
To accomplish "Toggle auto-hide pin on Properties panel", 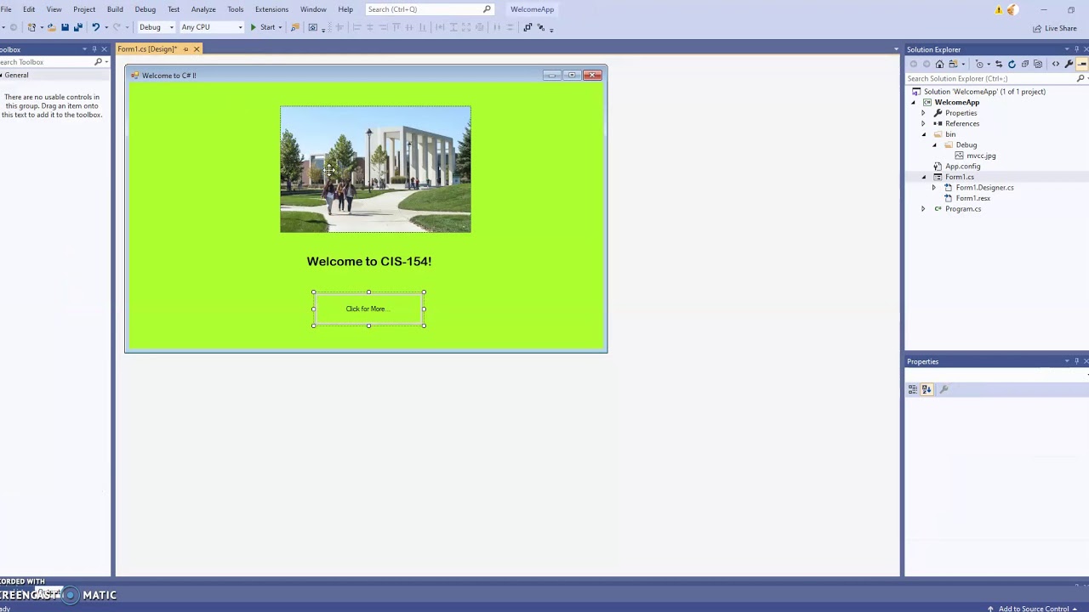I will coord(1076,361).
